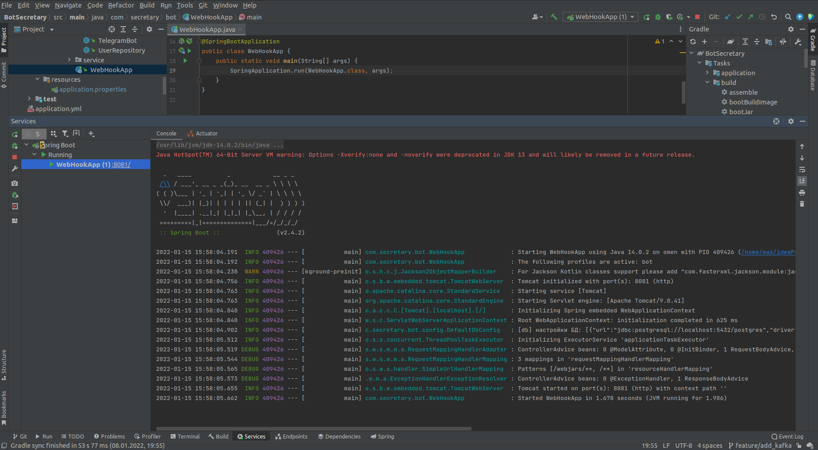Screen dimensions: 818x450
Task: Click the Services search field
Action: tap(35, 134)
